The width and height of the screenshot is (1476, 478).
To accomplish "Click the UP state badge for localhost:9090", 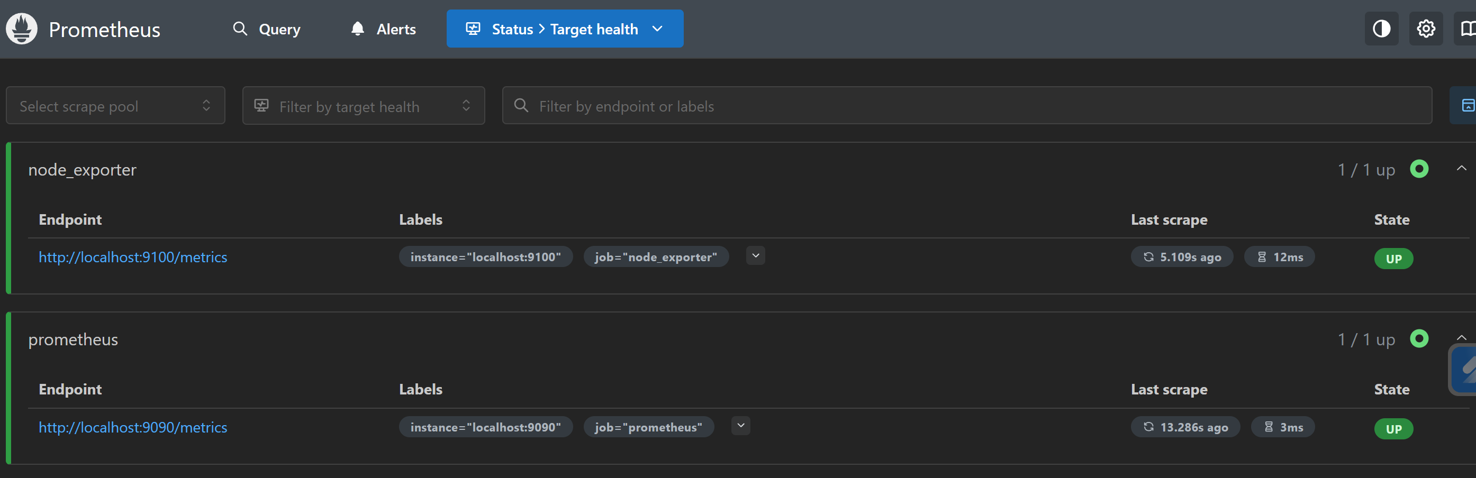I will click(x=1393, y=428).
